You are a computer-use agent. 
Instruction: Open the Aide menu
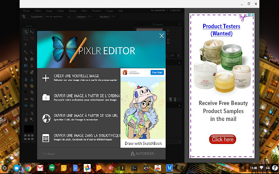(x=121, y=10)
